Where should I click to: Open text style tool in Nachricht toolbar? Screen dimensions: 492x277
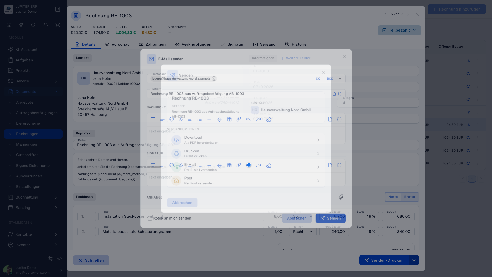[153, 119]
